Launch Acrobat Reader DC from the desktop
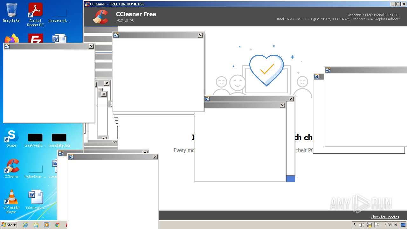The width and height of the screenshot is (407, 229). click(x=35, y=15)
